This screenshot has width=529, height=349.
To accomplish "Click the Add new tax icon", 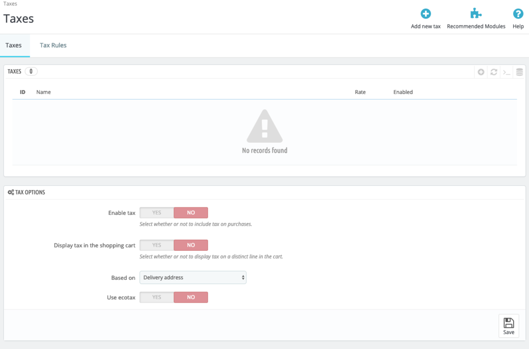I will pos(425,13).
